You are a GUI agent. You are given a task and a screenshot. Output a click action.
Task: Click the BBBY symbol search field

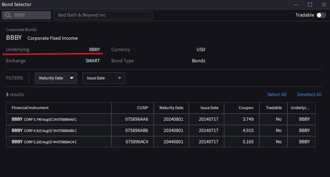[x=26, y=15]
